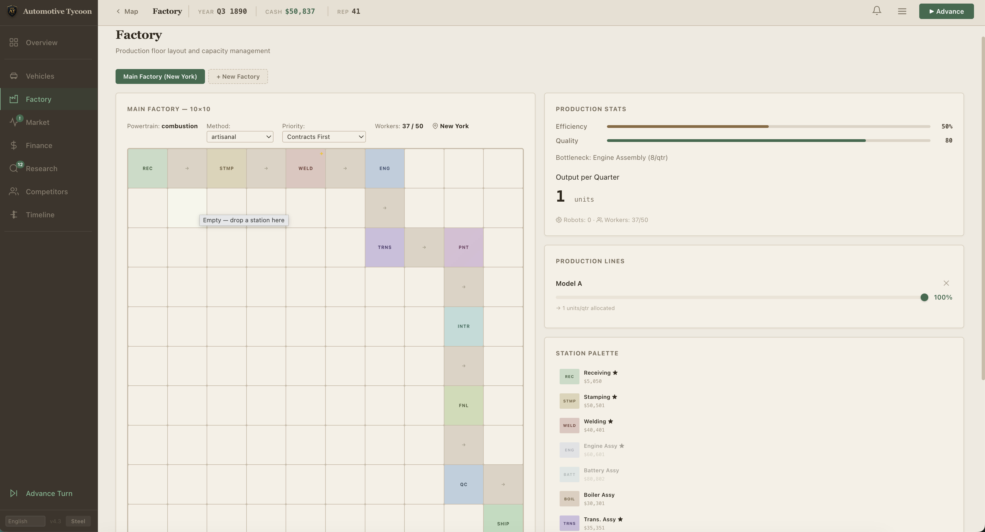This screenshot has width=985, height=532.
Task: Click the STMP station on grid
Action: point(226,168)
